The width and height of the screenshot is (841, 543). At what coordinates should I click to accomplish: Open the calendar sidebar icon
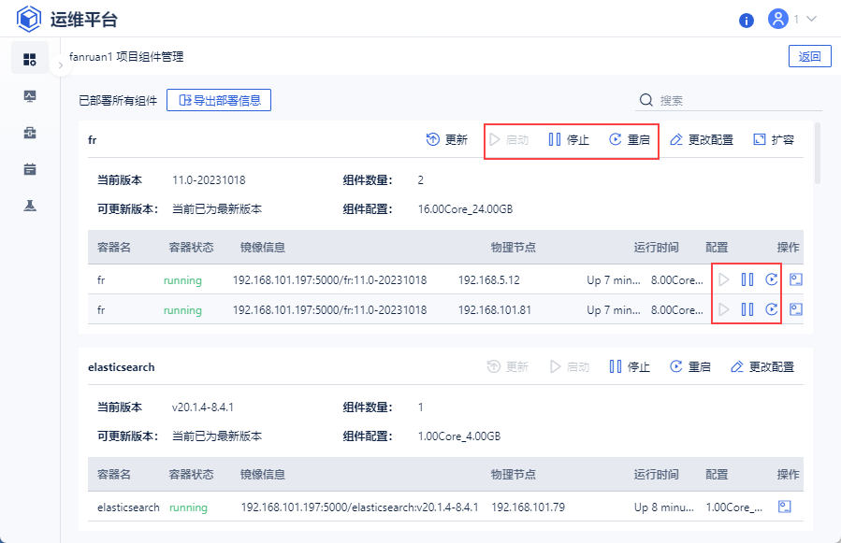point(30,169)
